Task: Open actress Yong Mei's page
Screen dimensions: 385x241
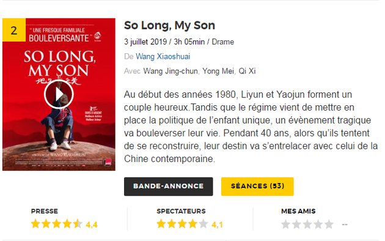Action: 218,71
